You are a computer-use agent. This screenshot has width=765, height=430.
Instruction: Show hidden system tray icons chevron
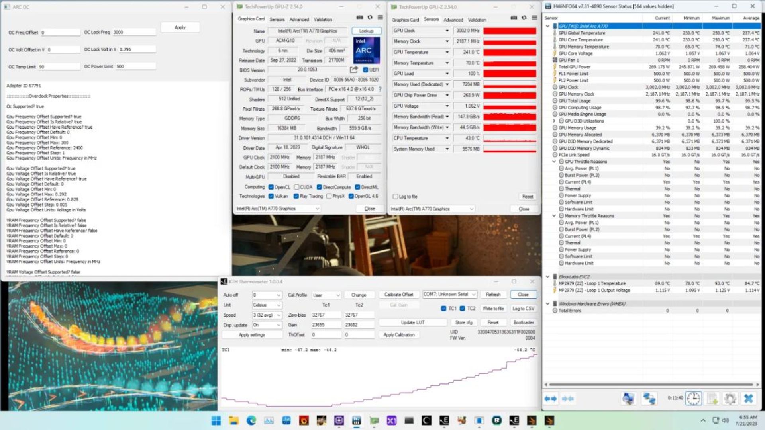[x=703, y=420]
